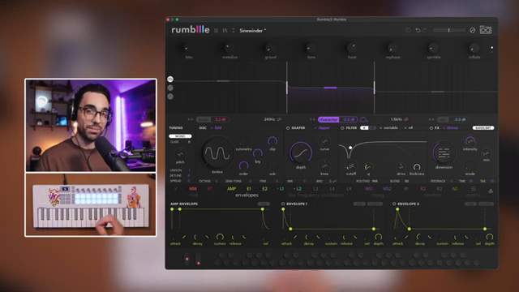Screen dimensions: 519x292
Task: Click the metalize macro knob
Action: [x=229, y=48]
